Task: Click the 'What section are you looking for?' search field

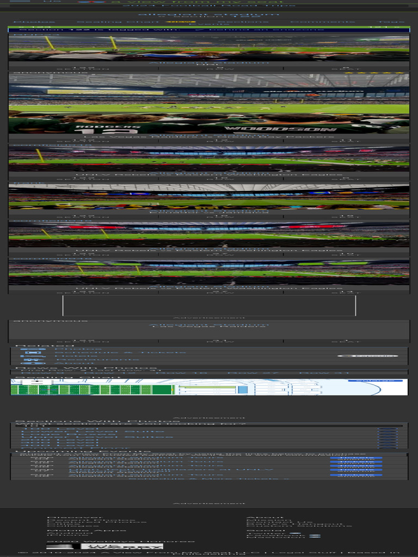Action: (x=209, y=425)
